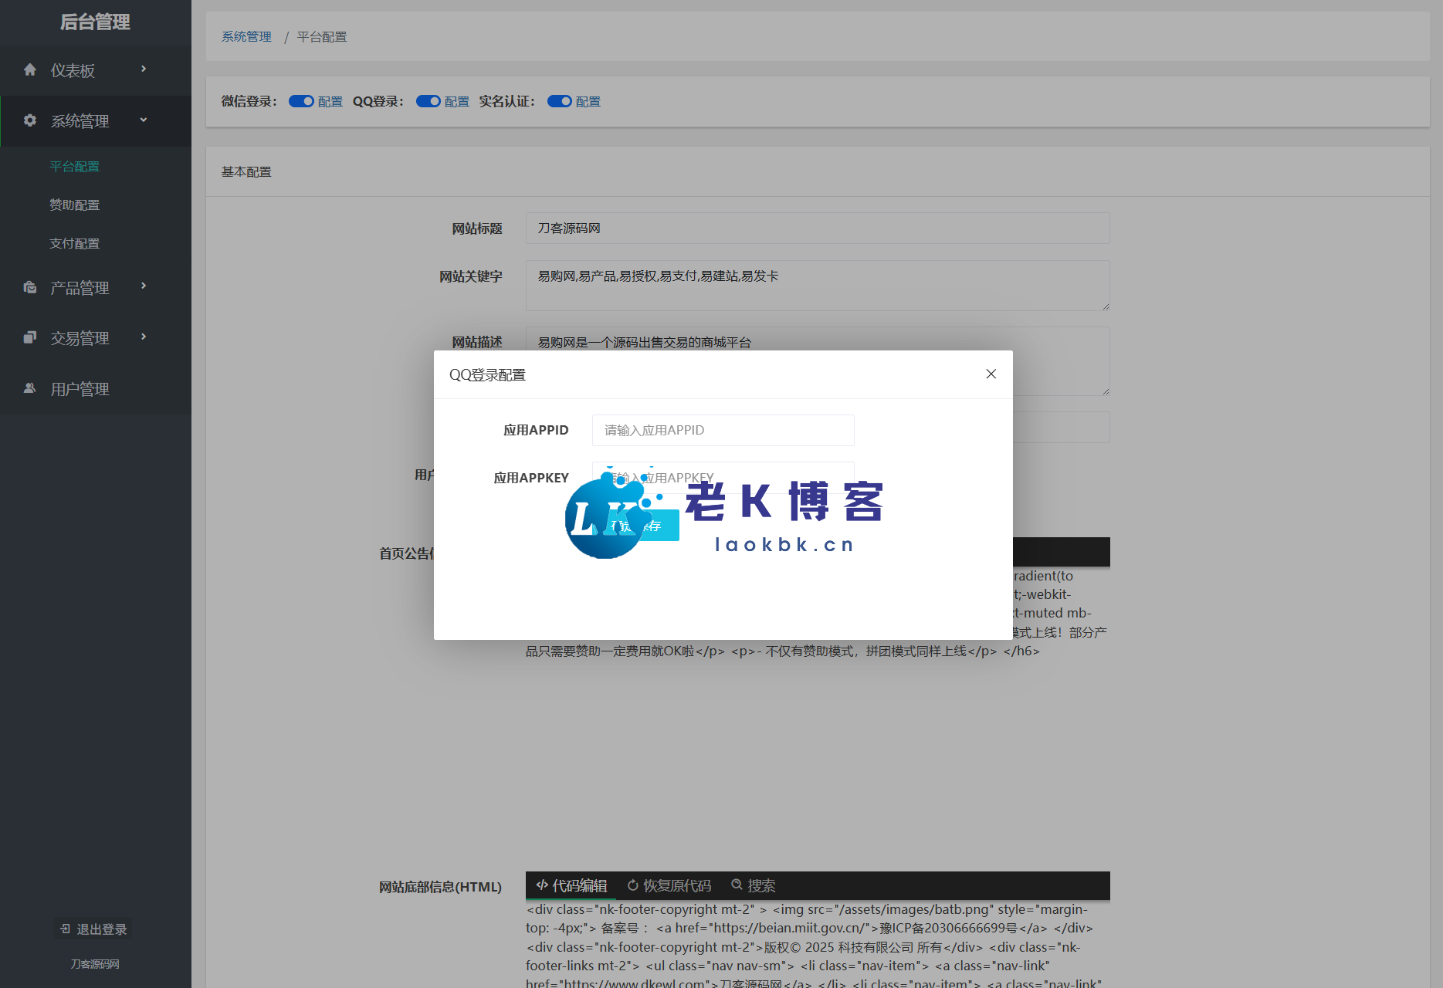Toggle the 实名认证 switch

[559, 101]
